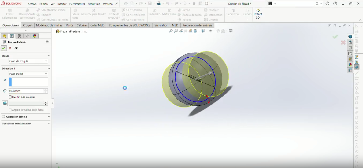
Task: Enable 'Invertir lado a cortar' checkbox
Action: (x=10, y=97)
